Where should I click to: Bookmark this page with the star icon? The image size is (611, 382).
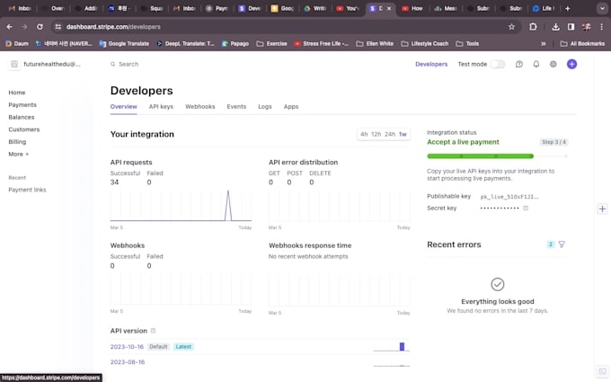point(511,27)
